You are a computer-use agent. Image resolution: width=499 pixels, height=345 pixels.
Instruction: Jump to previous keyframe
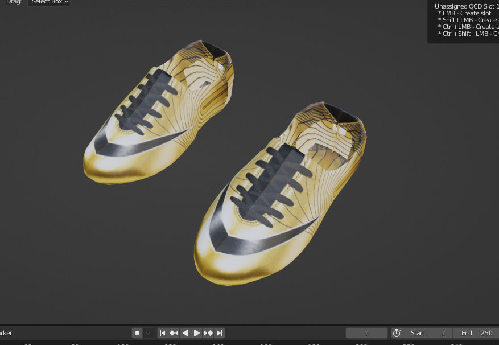(x=174, y=333)
